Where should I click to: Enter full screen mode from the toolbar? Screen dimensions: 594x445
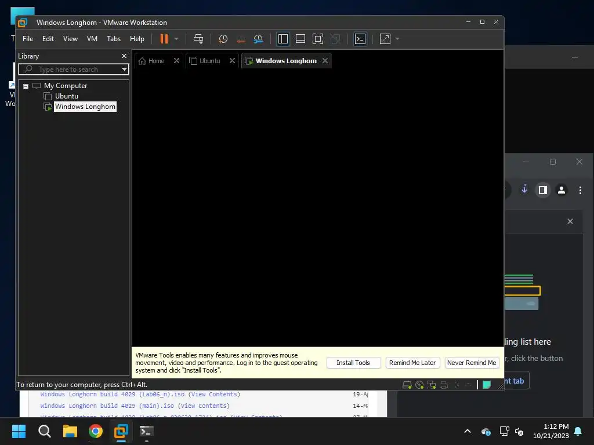point(318,39)
